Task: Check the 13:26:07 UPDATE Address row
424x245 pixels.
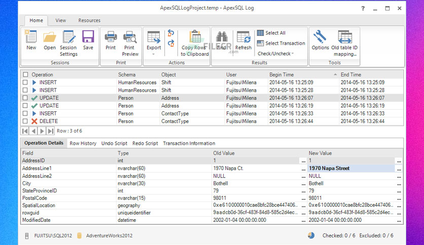Action: click(x=25, y=98)
